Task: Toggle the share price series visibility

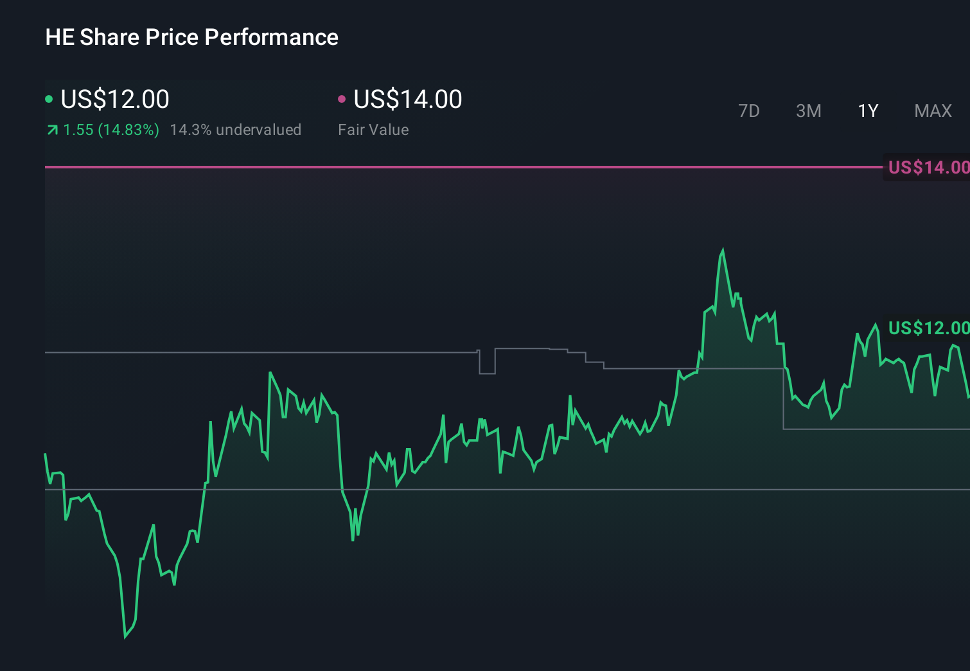Action: pyautogui.click(x=109, y=100)
